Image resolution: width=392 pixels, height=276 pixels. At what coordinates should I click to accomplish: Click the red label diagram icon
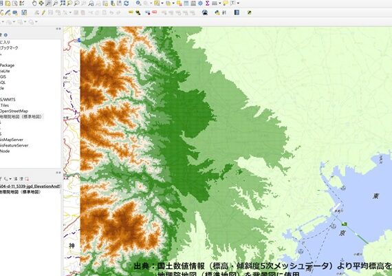[154, 12]
